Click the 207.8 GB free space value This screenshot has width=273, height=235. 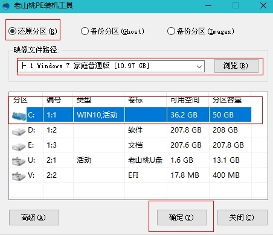tap(186, 130)
